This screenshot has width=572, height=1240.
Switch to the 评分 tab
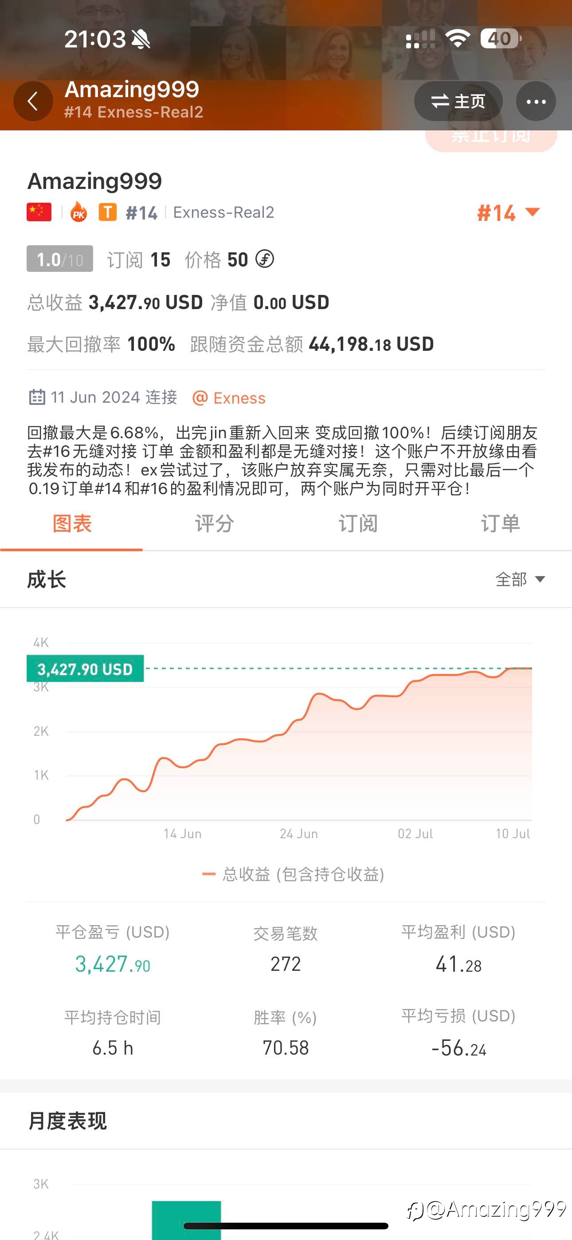[215, 524]
